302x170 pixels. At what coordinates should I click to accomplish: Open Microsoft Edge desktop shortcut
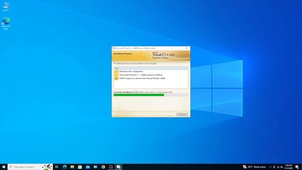[6, 23]
